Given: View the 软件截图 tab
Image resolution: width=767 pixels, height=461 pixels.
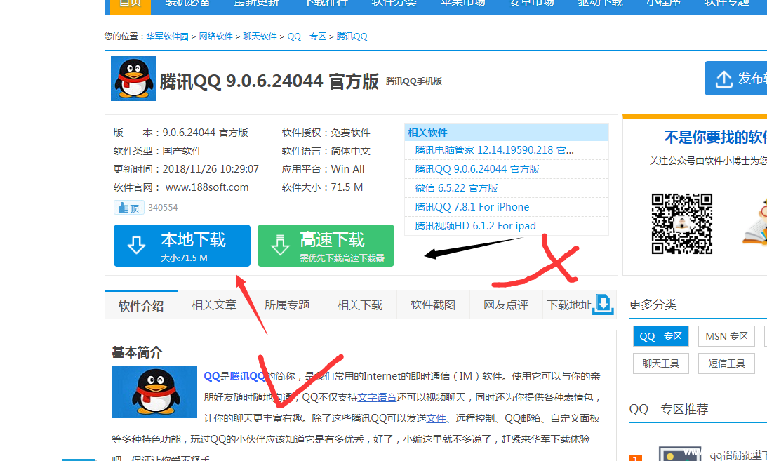Looking at the screenshot, I should tap(433, 305).
